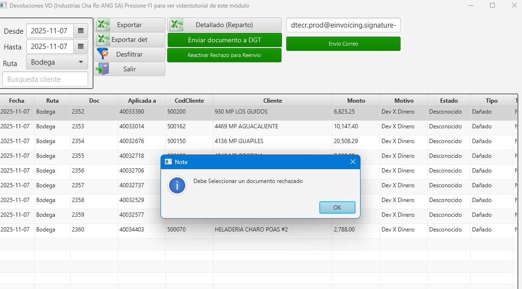Click Excel icon on Detallado (Reparto)
Screen dimensions: 522x289
click(x=177, y=25)
